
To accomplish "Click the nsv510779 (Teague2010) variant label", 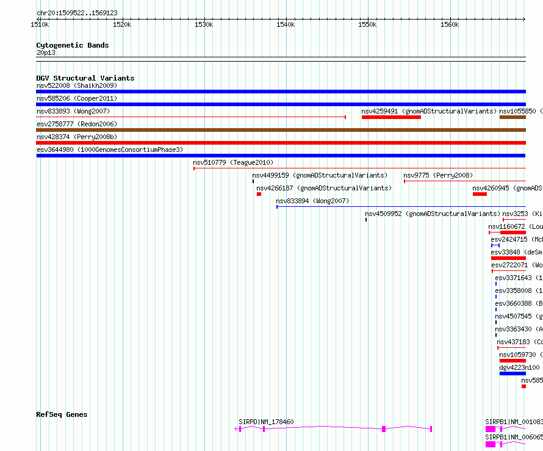I will point(233,162).
